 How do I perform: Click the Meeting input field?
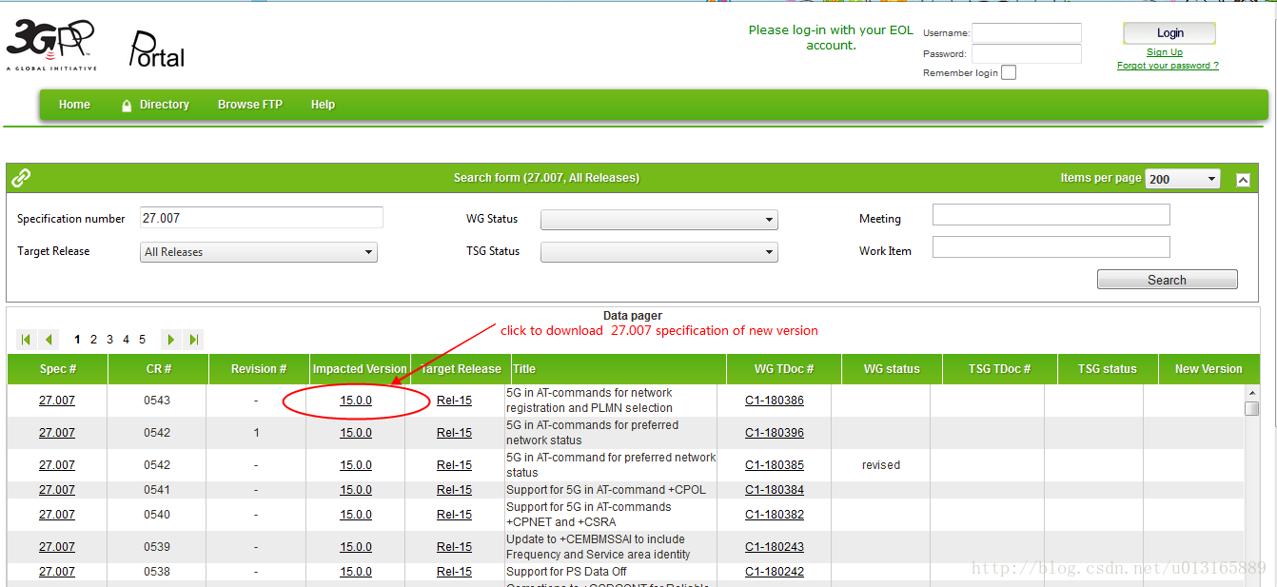point(1051,215)
